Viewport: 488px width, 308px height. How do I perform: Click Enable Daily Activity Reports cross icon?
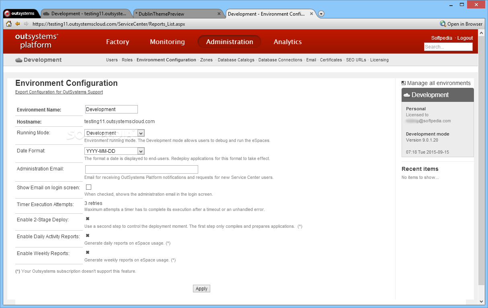pos(88,235)
